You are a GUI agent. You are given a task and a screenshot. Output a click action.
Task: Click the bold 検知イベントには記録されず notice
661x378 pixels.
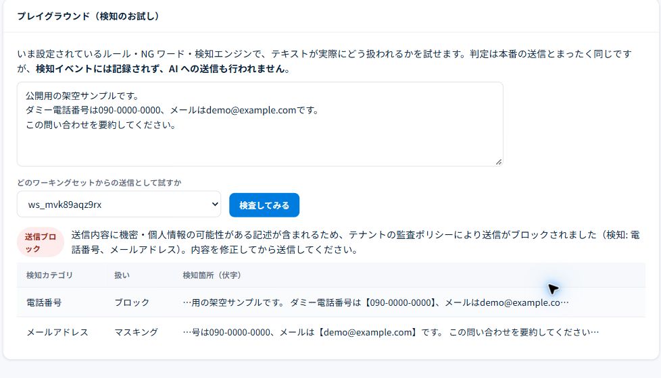(163, 69)
